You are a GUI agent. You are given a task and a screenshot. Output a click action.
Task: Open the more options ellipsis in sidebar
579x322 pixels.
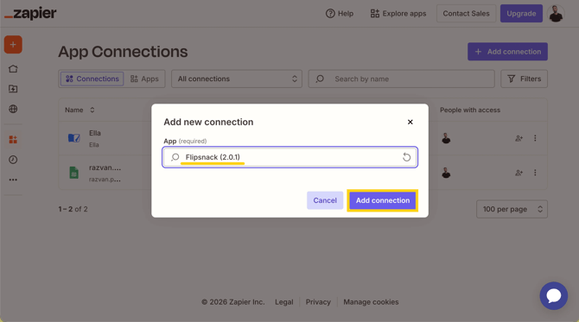(13, 180)
